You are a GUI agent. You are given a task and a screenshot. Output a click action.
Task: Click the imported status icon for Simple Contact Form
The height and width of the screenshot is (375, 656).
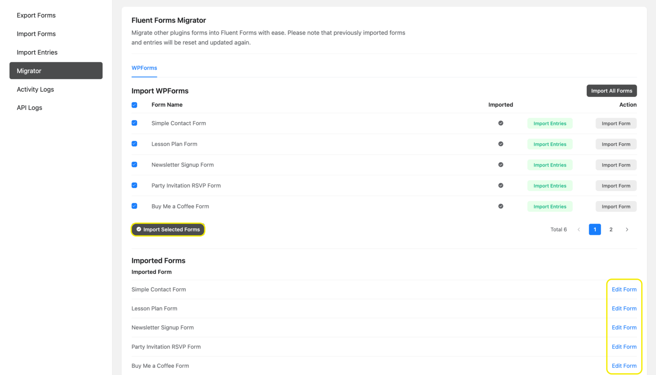[501, 123]
